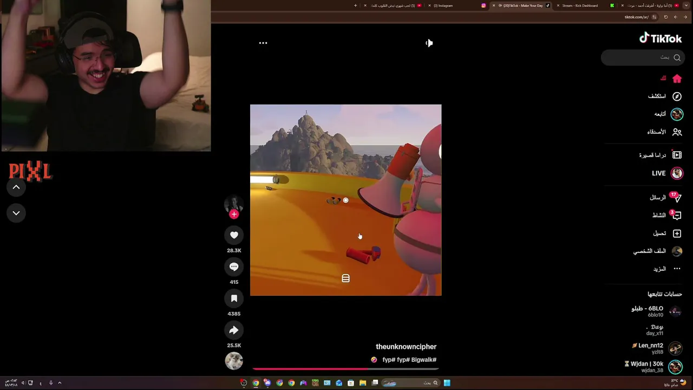Open the Windows Start button
This screenshot has height=390, width=693.
447,383
